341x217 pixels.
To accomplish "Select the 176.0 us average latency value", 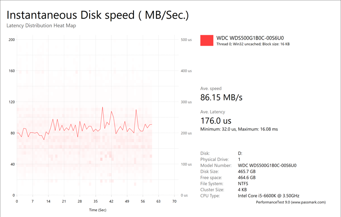I will [x=216, y=120].
